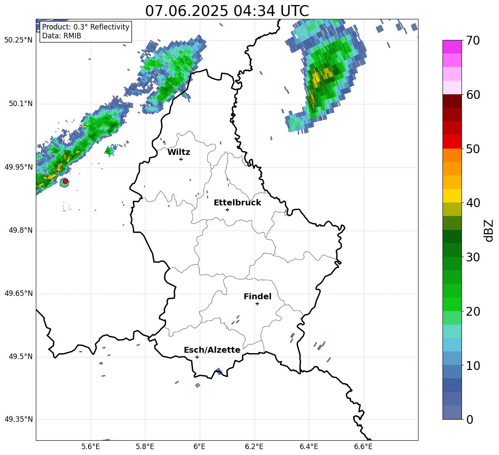Click the 49.95°N latitude label
The image size is (499, 455).
[x=19, y=167]
